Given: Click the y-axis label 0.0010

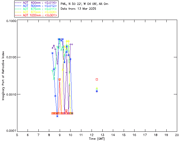Looking at the screenshot, I should (x=11, y=94).
